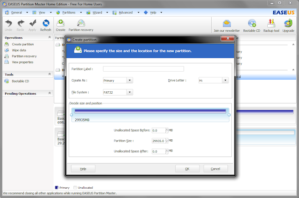The width and height of the screenshot is (299, 198).
Task: Open the Help menu
Action: pos(153,13)
